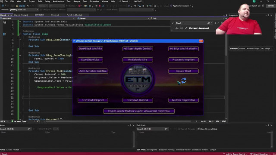Click search icon in Call Stack panel

[x=166, y=129]
